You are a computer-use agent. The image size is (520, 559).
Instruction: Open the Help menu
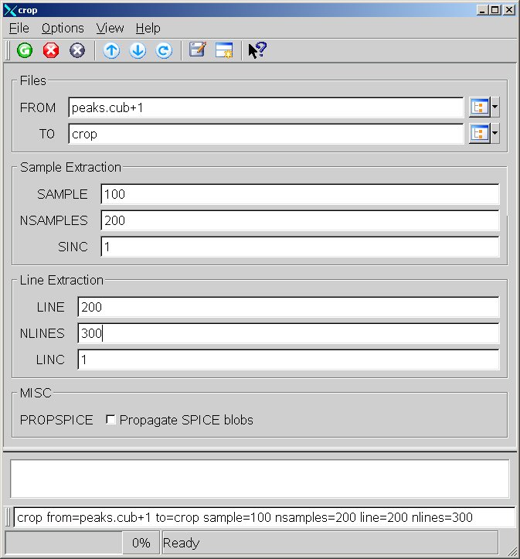pyautogui.click(x=148, y=28)
